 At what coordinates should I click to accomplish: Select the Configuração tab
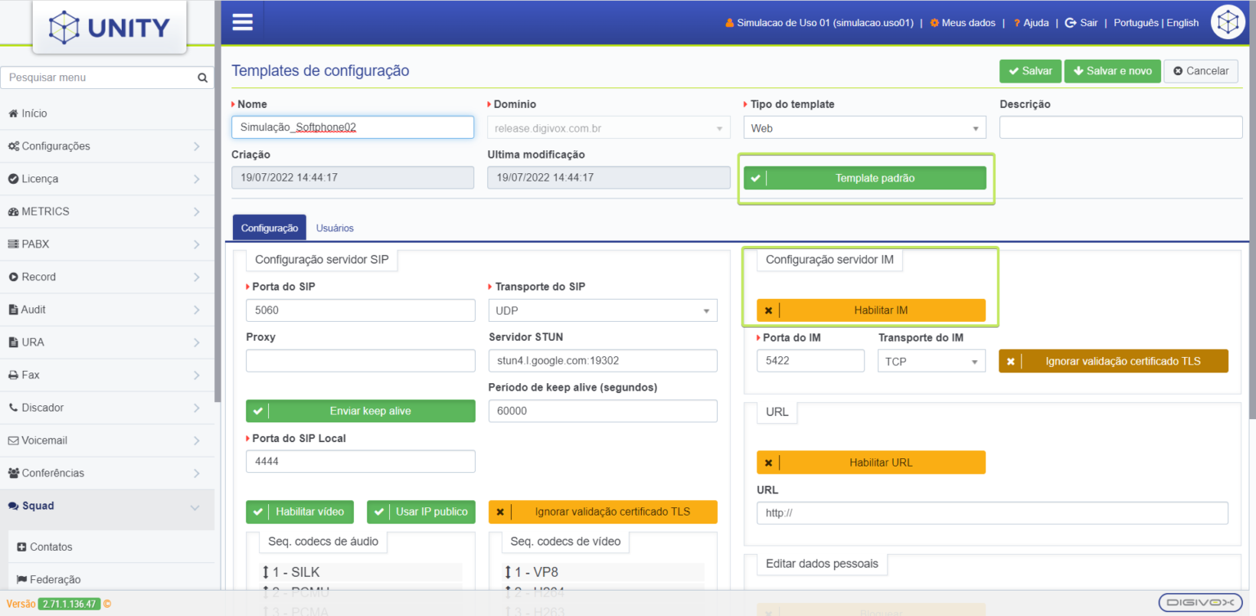(x=269, y=227)
